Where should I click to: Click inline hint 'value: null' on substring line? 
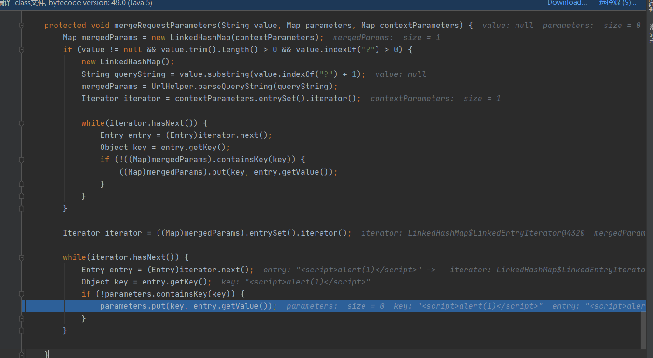[x=400, y=74]
